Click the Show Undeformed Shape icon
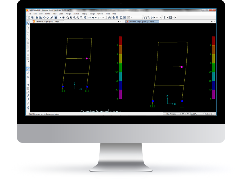Image resolution: width=242 pixels, height=185 pixels. click(145, 18)
